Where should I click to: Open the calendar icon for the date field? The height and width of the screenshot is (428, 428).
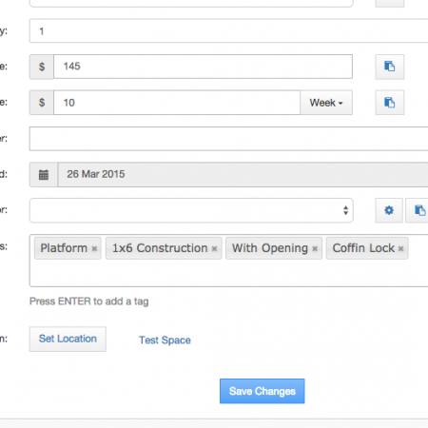(x=44, y=175)
